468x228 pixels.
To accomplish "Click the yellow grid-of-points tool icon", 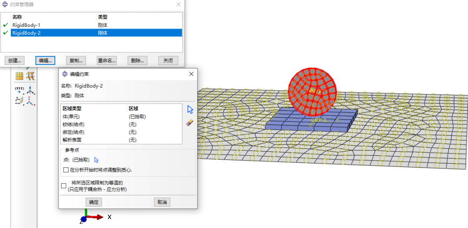I will point(19,76).
